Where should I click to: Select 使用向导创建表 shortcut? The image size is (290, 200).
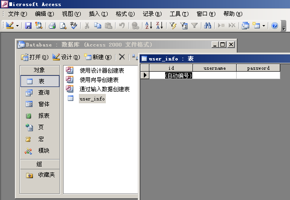coord(92,80)
